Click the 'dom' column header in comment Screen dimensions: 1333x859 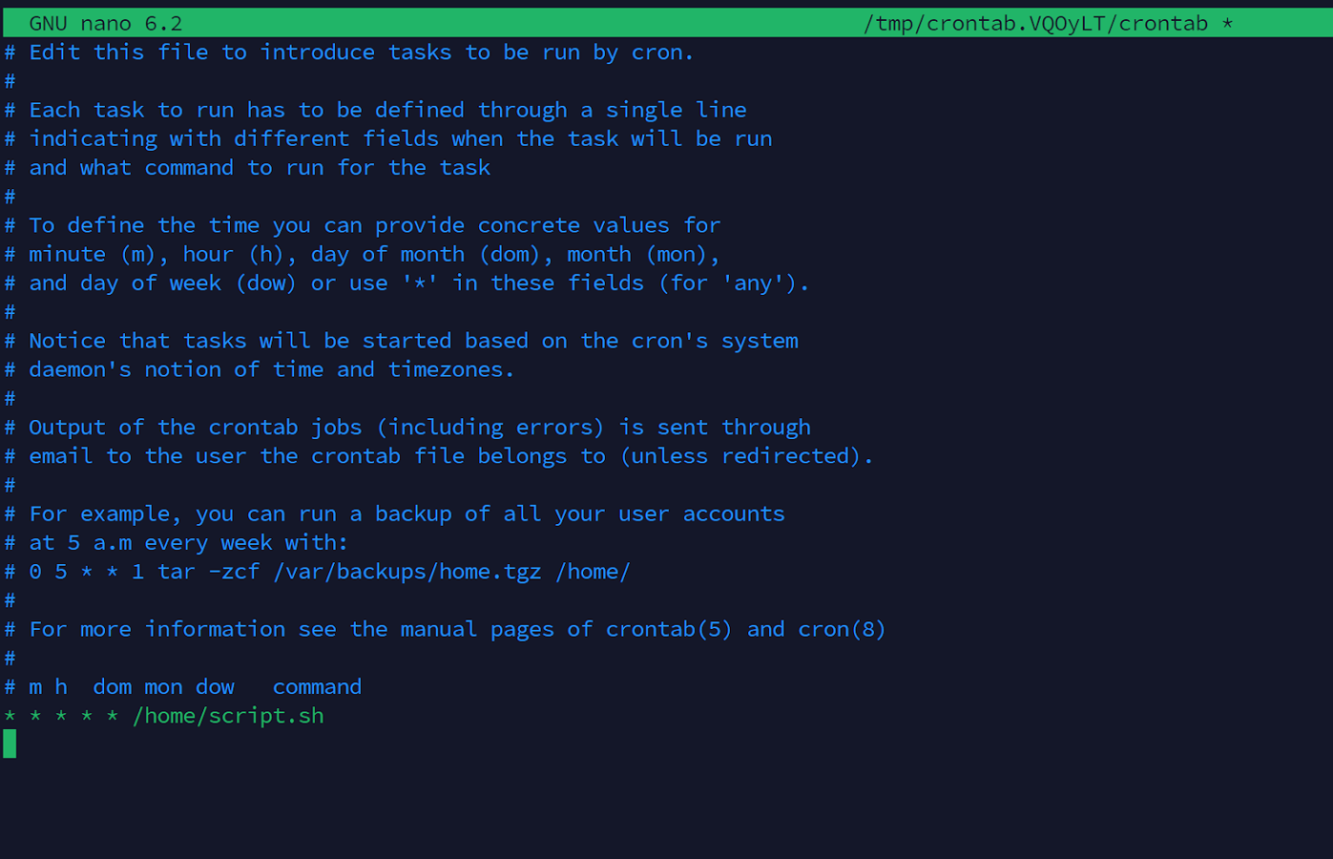tap(112, 687)
